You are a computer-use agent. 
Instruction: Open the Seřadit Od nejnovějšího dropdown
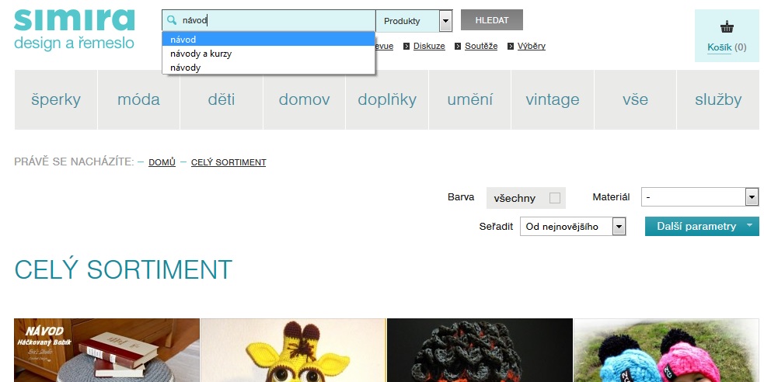tap(573, 226)
